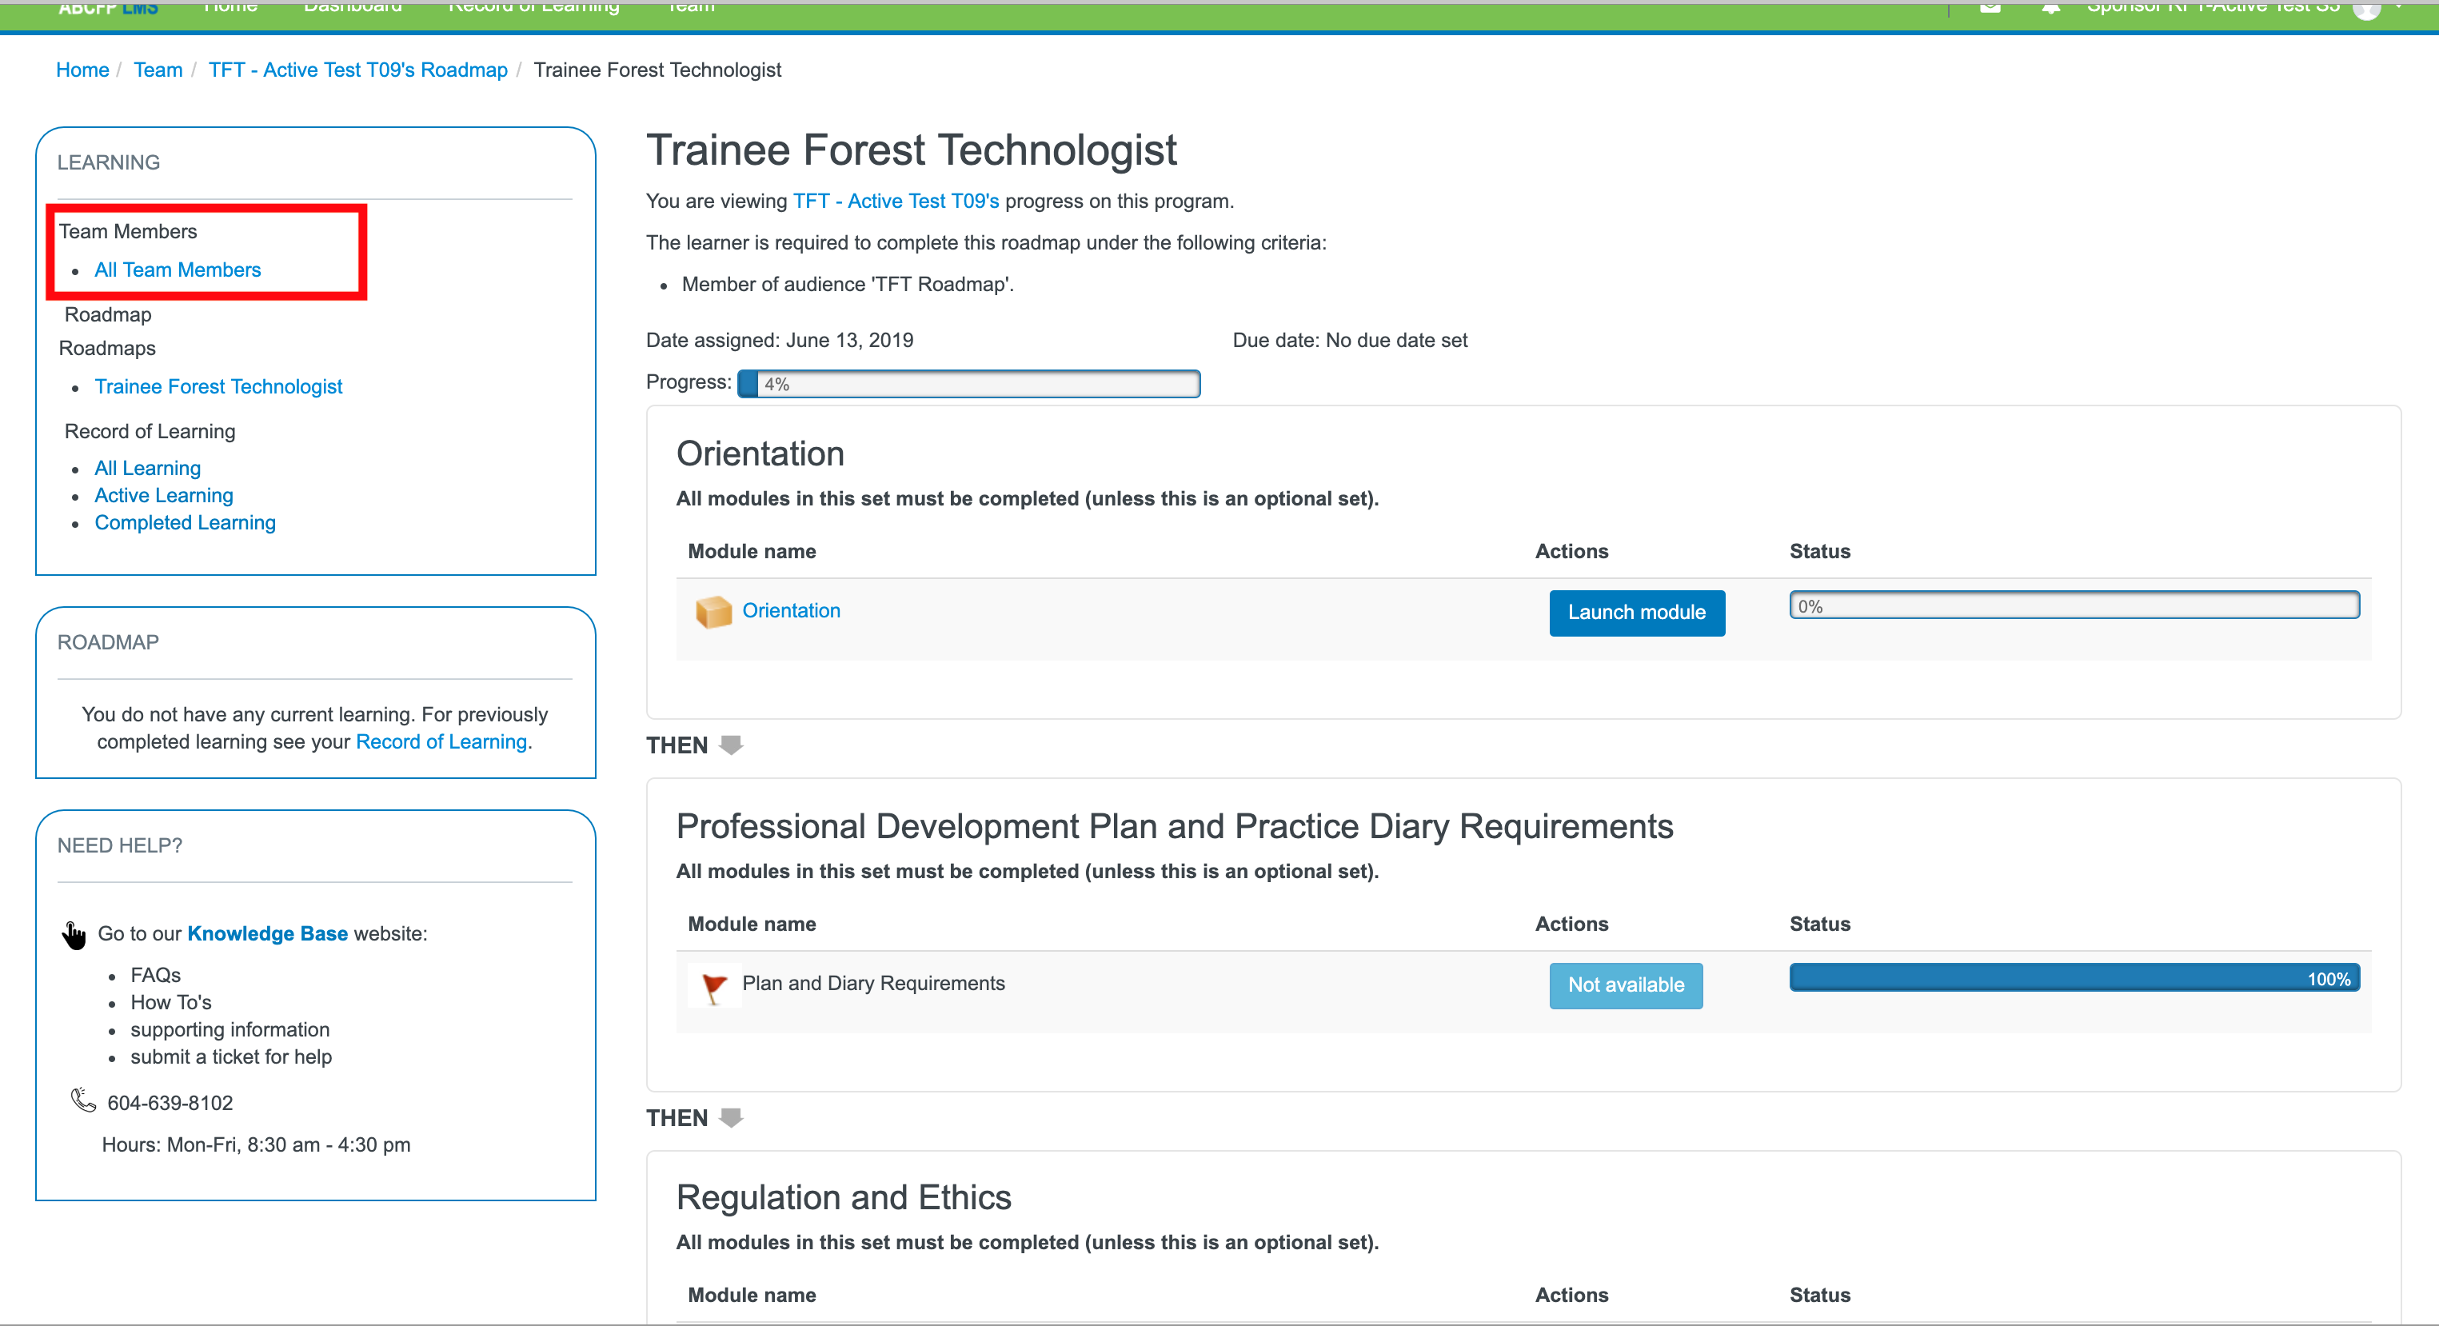The image size is (2439, 1326).
Task: Click the Orientation module box icon
Action: (713, 612)
